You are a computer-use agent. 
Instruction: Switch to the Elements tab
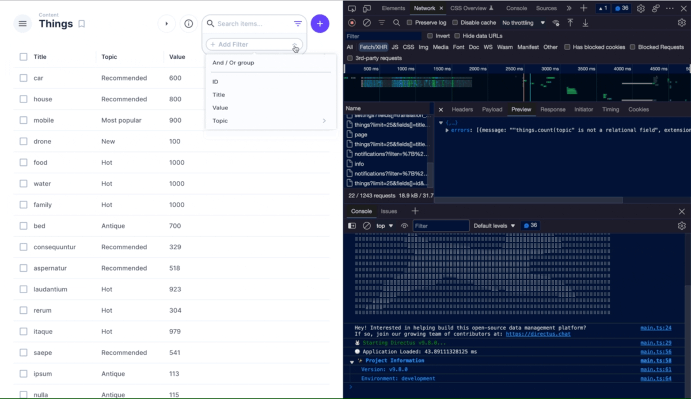(393, 8)
